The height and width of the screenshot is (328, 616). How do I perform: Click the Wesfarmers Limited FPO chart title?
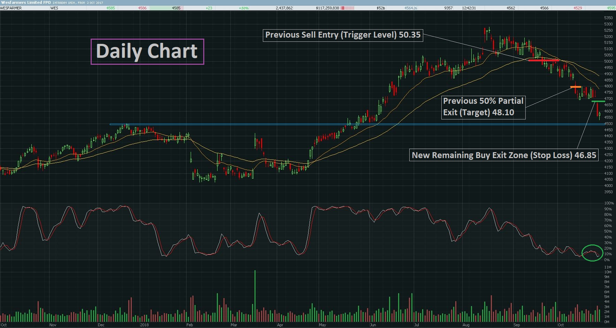(x=25, y=2)
